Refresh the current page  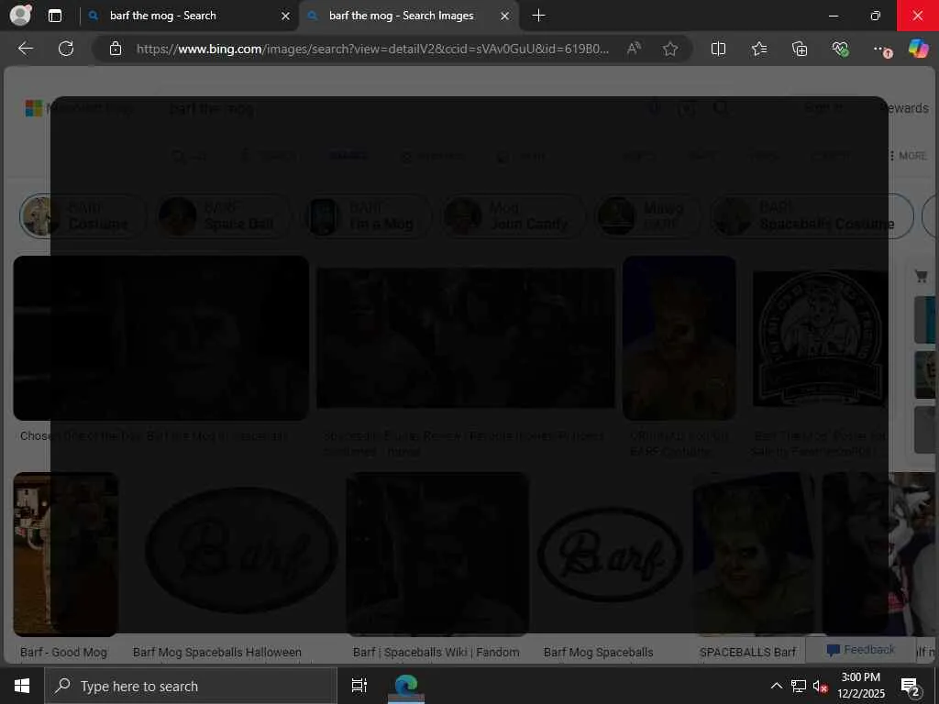tap(66, 49)
